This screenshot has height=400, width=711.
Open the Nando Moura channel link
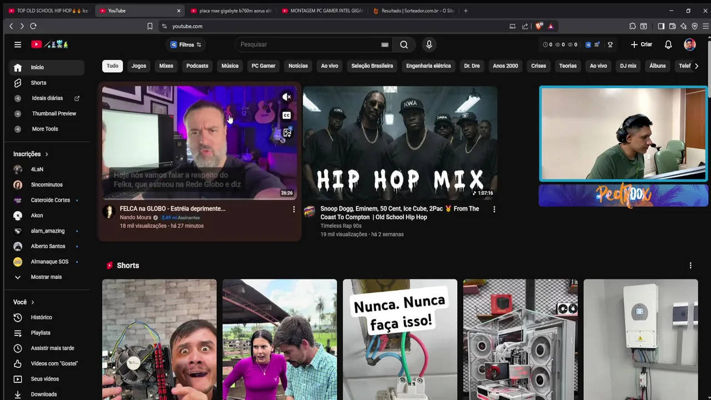point(136,218)
